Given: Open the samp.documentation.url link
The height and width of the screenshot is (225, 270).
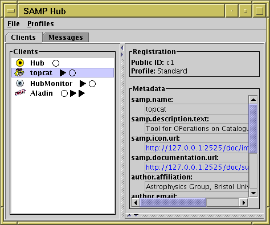Looking at the screenshot, I should (197, 167).
